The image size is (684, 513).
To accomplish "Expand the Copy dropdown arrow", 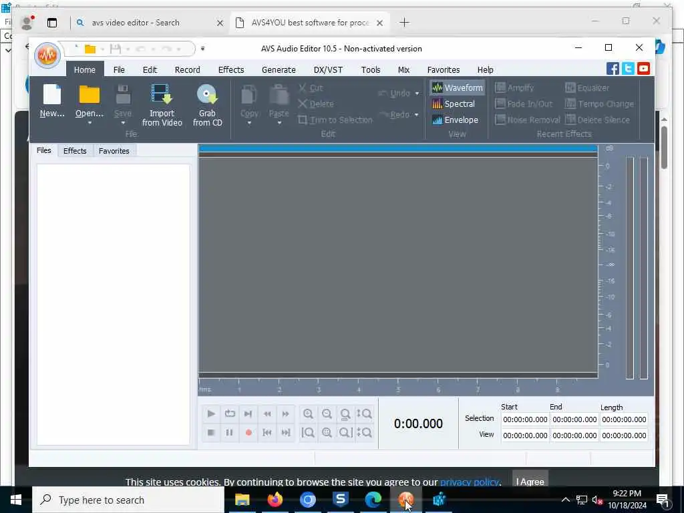I will click(249, 123).
